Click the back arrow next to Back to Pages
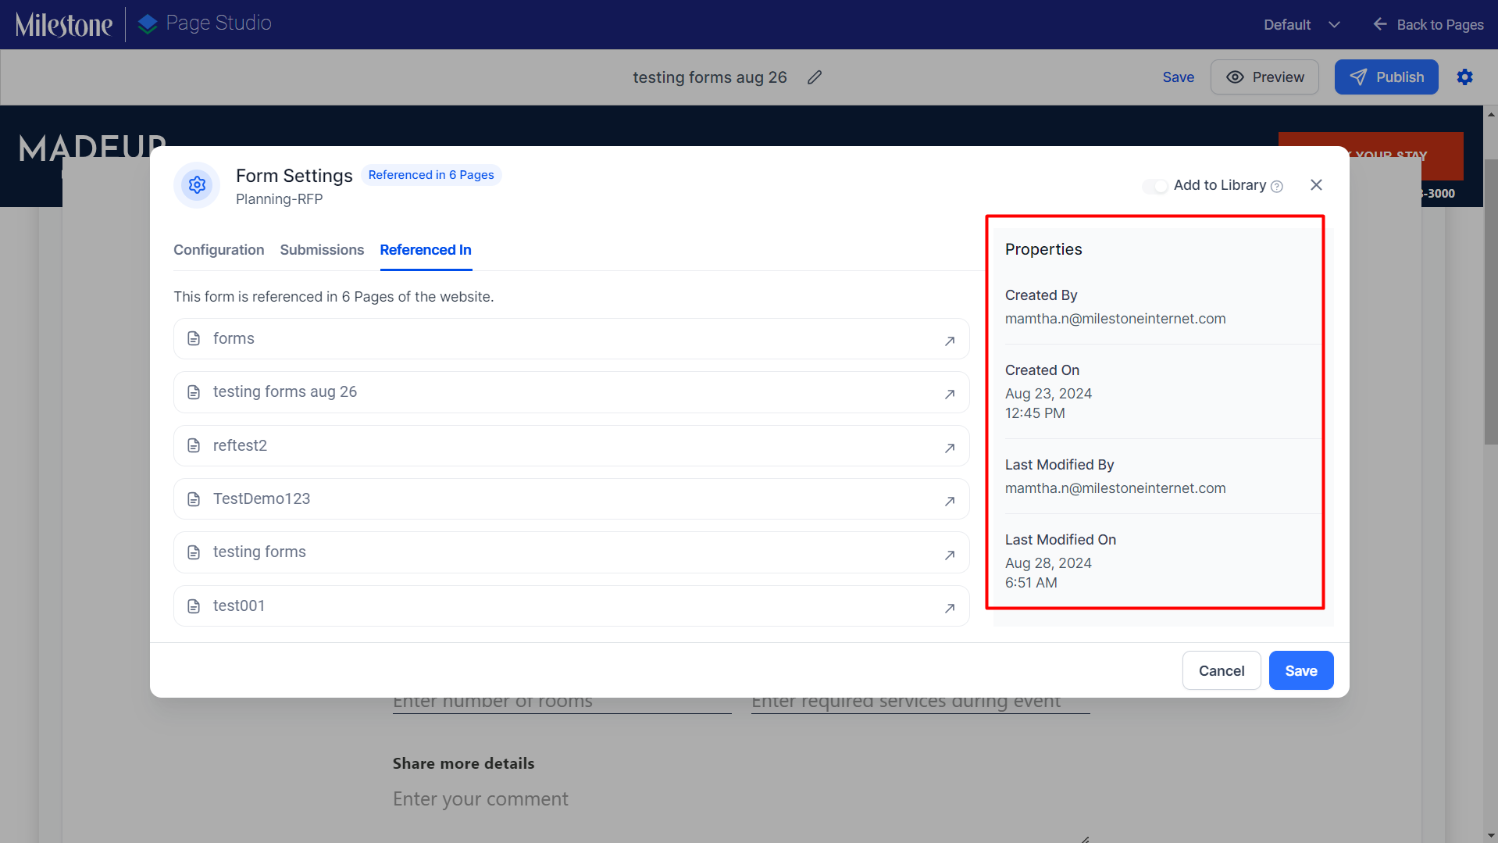The width and height of the screenshot is (1498, 843). [x=1380, y=24]
